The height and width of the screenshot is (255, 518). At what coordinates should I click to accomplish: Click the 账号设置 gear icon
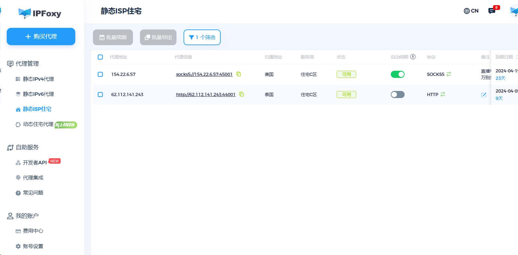(18, 246)
